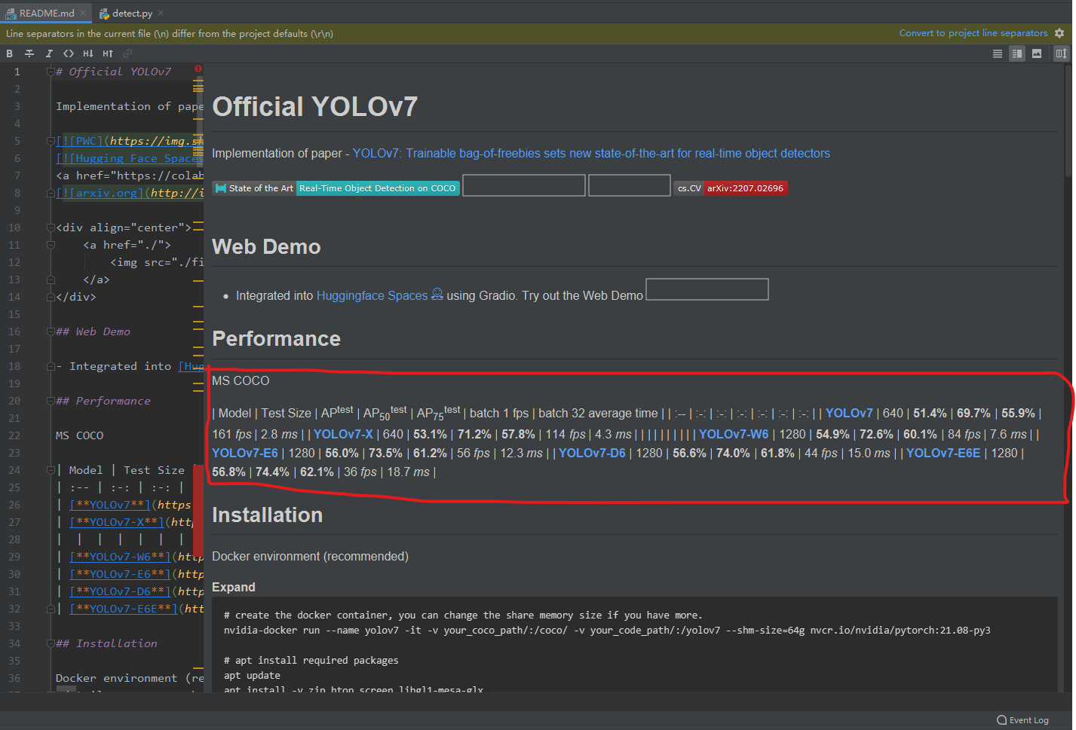Click the README.md file type icon

click(x=11, y=14)
